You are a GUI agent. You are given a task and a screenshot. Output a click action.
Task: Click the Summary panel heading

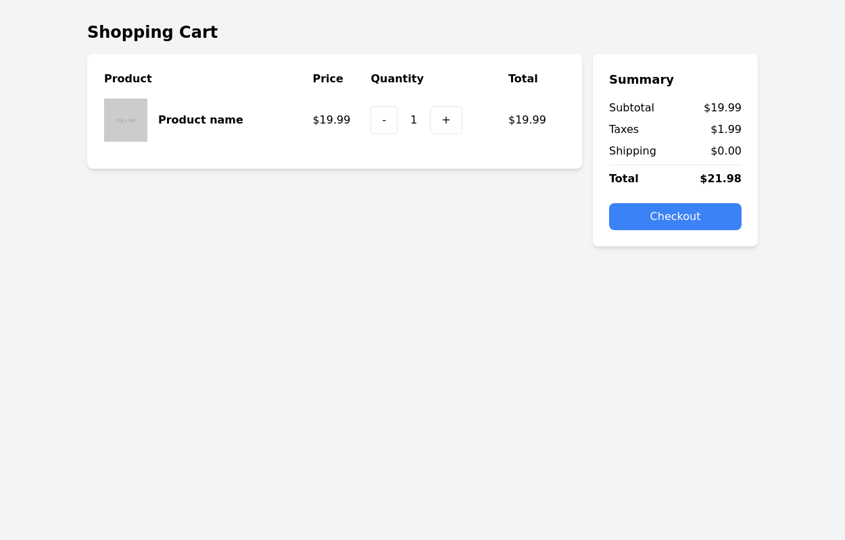[642, 80]
